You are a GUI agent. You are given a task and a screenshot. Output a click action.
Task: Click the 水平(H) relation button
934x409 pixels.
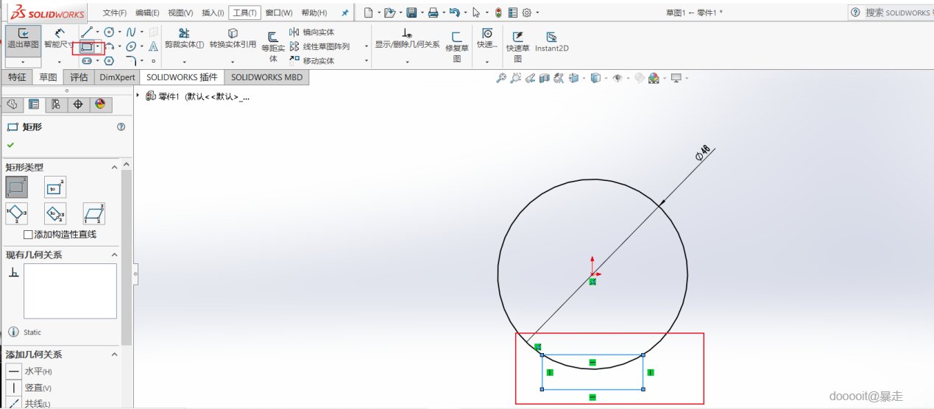14,371
